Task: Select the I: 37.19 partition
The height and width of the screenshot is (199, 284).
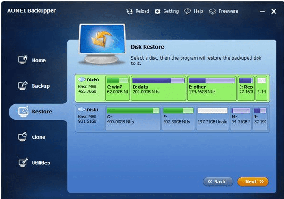Action: coord(260,118)
